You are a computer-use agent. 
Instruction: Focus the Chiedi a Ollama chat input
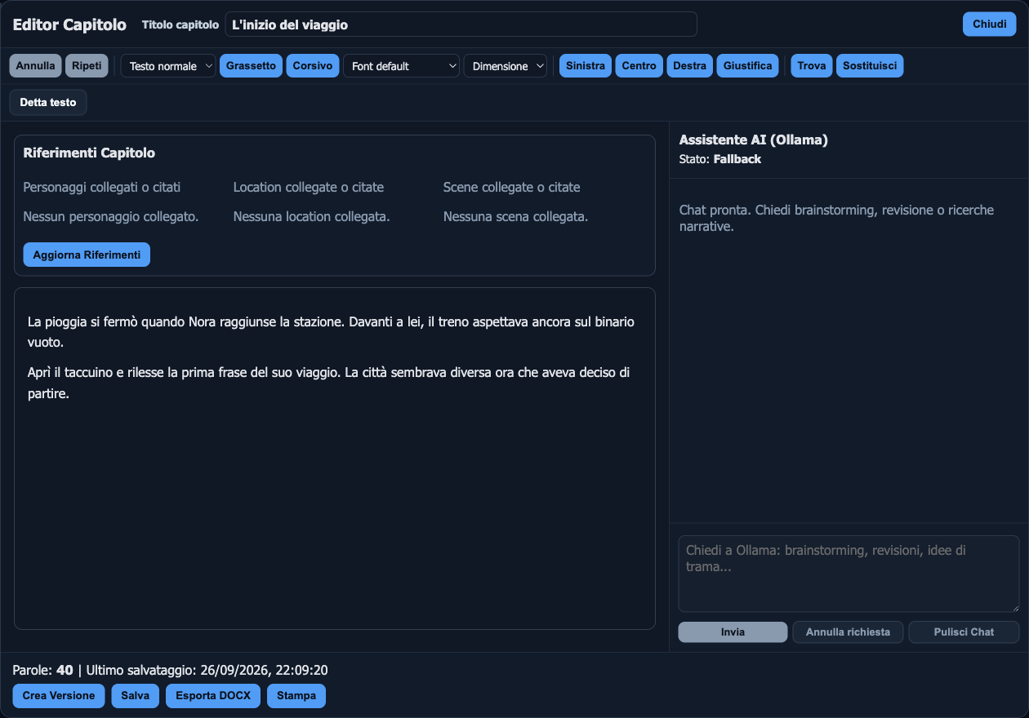(x=849, y=574)
